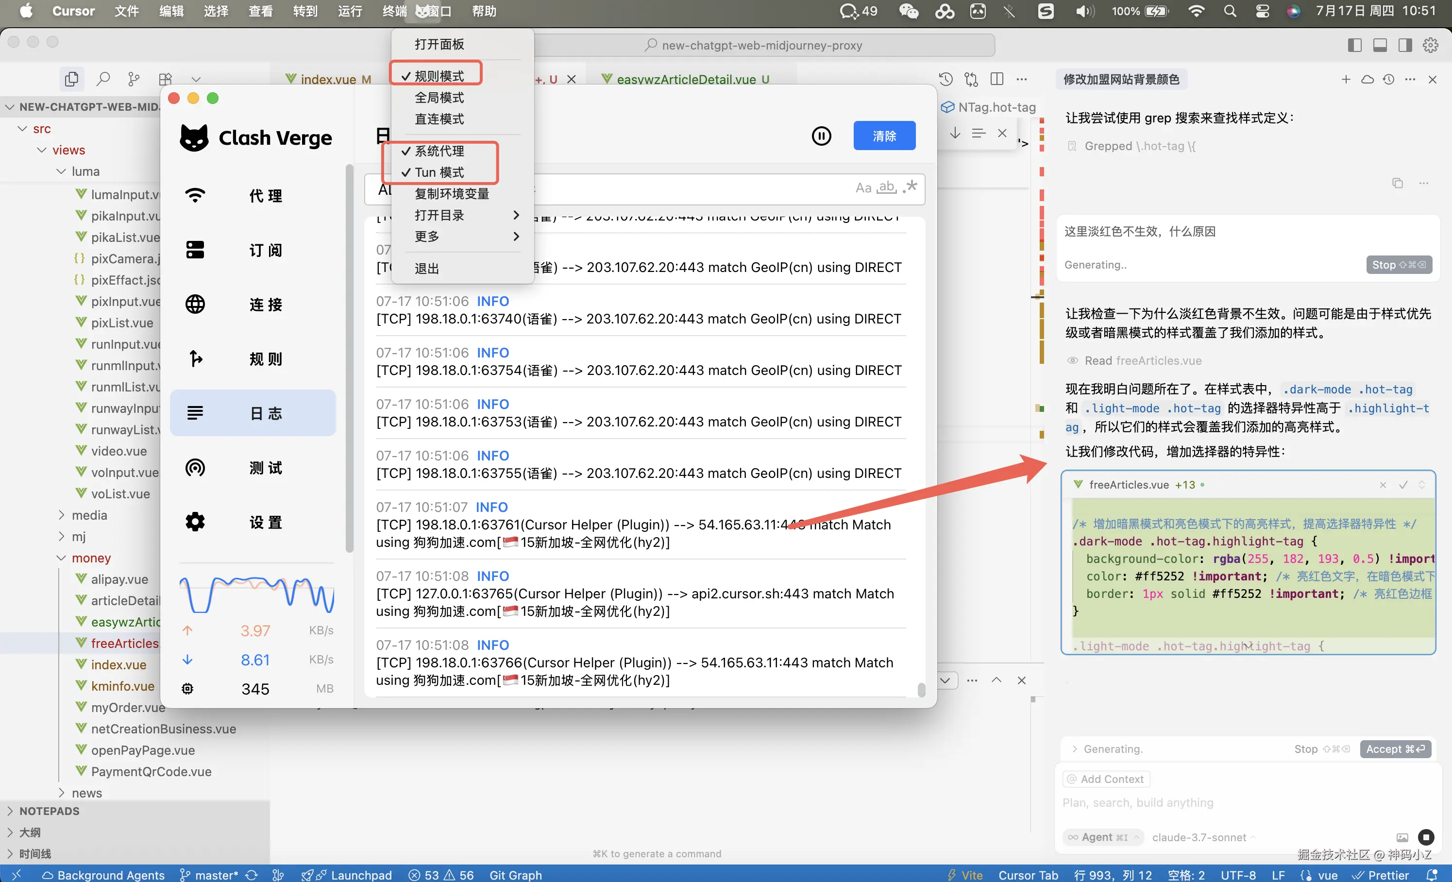Click the blue clear logs button
This screenshot has height=882, width=1452.
pos(884,136)
